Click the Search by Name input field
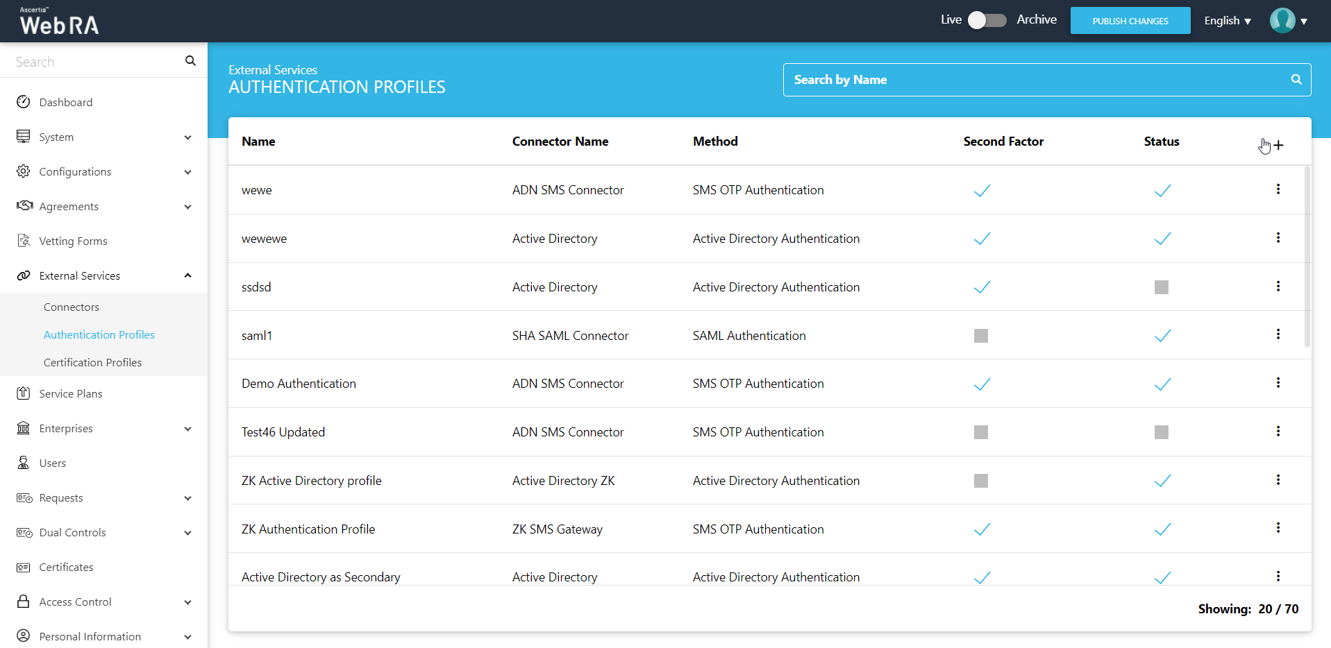The image size is (1331, 648). (x=1035, y=80)
